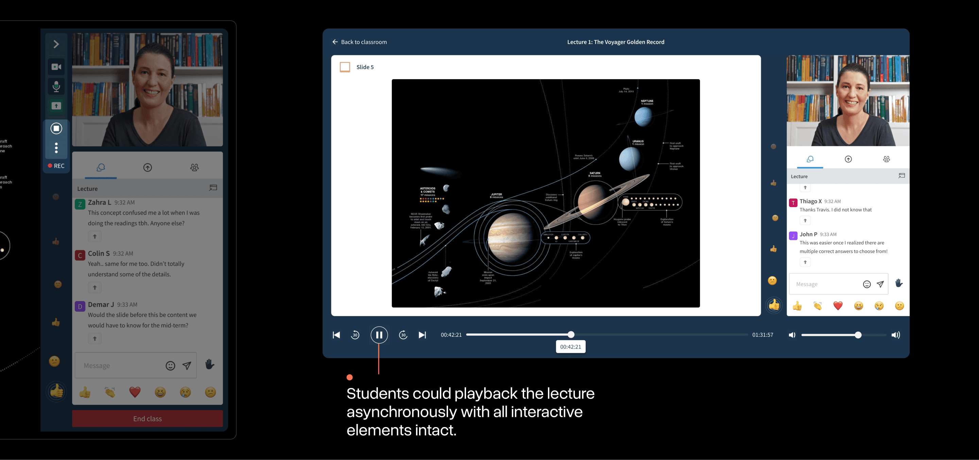The image size is (979, 460).
Task: Skip back 30 seconds in the video
Action: (x=355, y=334)
